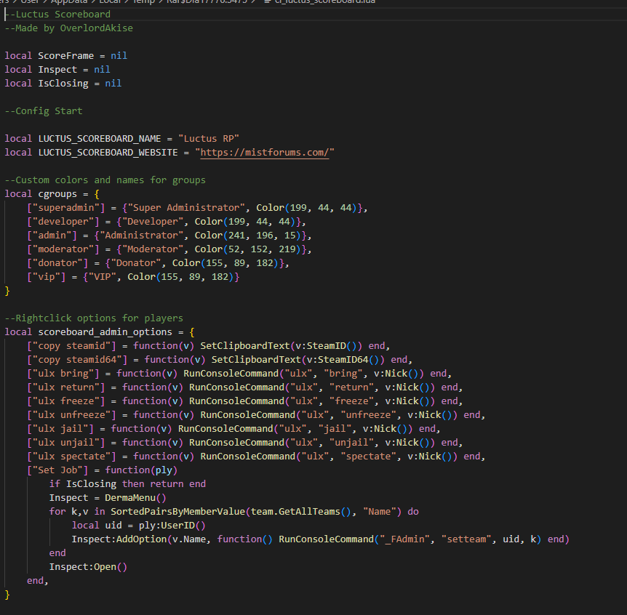Click the "_FAdmin" string argument
The width and height of the screenshot is (627, 615).
pos(404,539)
